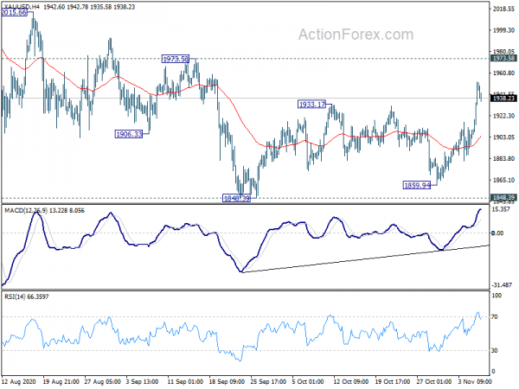Image resolution: width=519 pixels, height=389 pixels.
Task: Select the black trendline in the MACD panel
Action: point(363,259)
